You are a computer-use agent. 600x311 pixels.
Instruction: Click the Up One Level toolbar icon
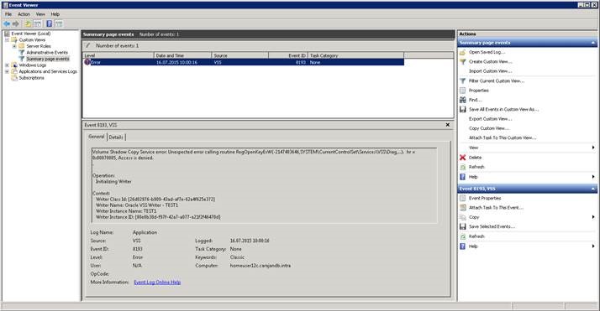[28, 23]
